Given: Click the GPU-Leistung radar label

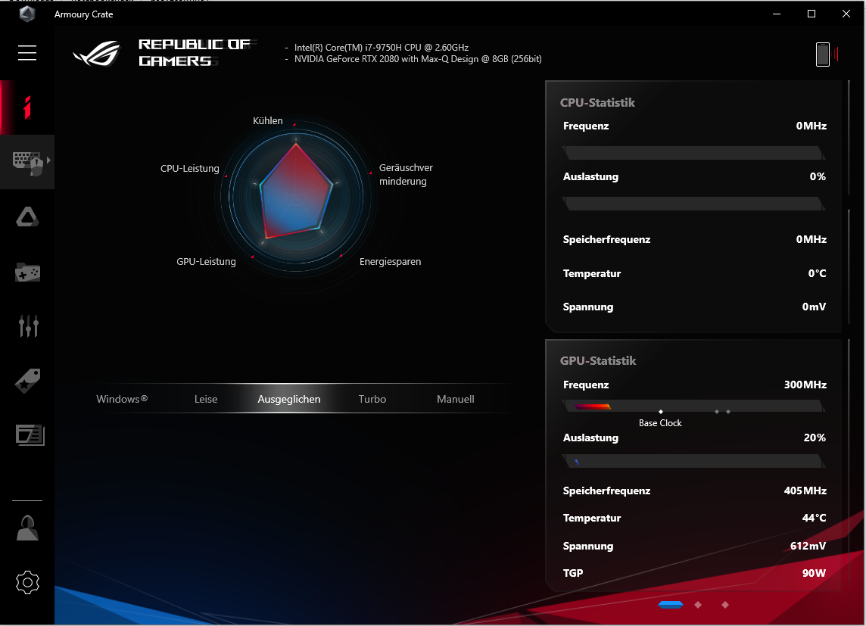Looking at the screenshot, I should 206,262.
